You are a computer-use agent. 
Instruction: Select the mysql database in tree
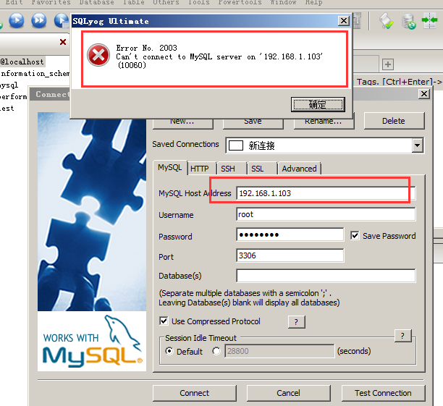click(x=9, y=85)
